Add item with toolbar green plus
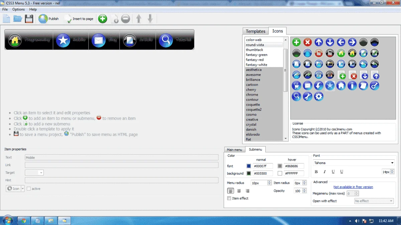Image resolution: width=401 pixels, height=225 pixels. point(103,19)
